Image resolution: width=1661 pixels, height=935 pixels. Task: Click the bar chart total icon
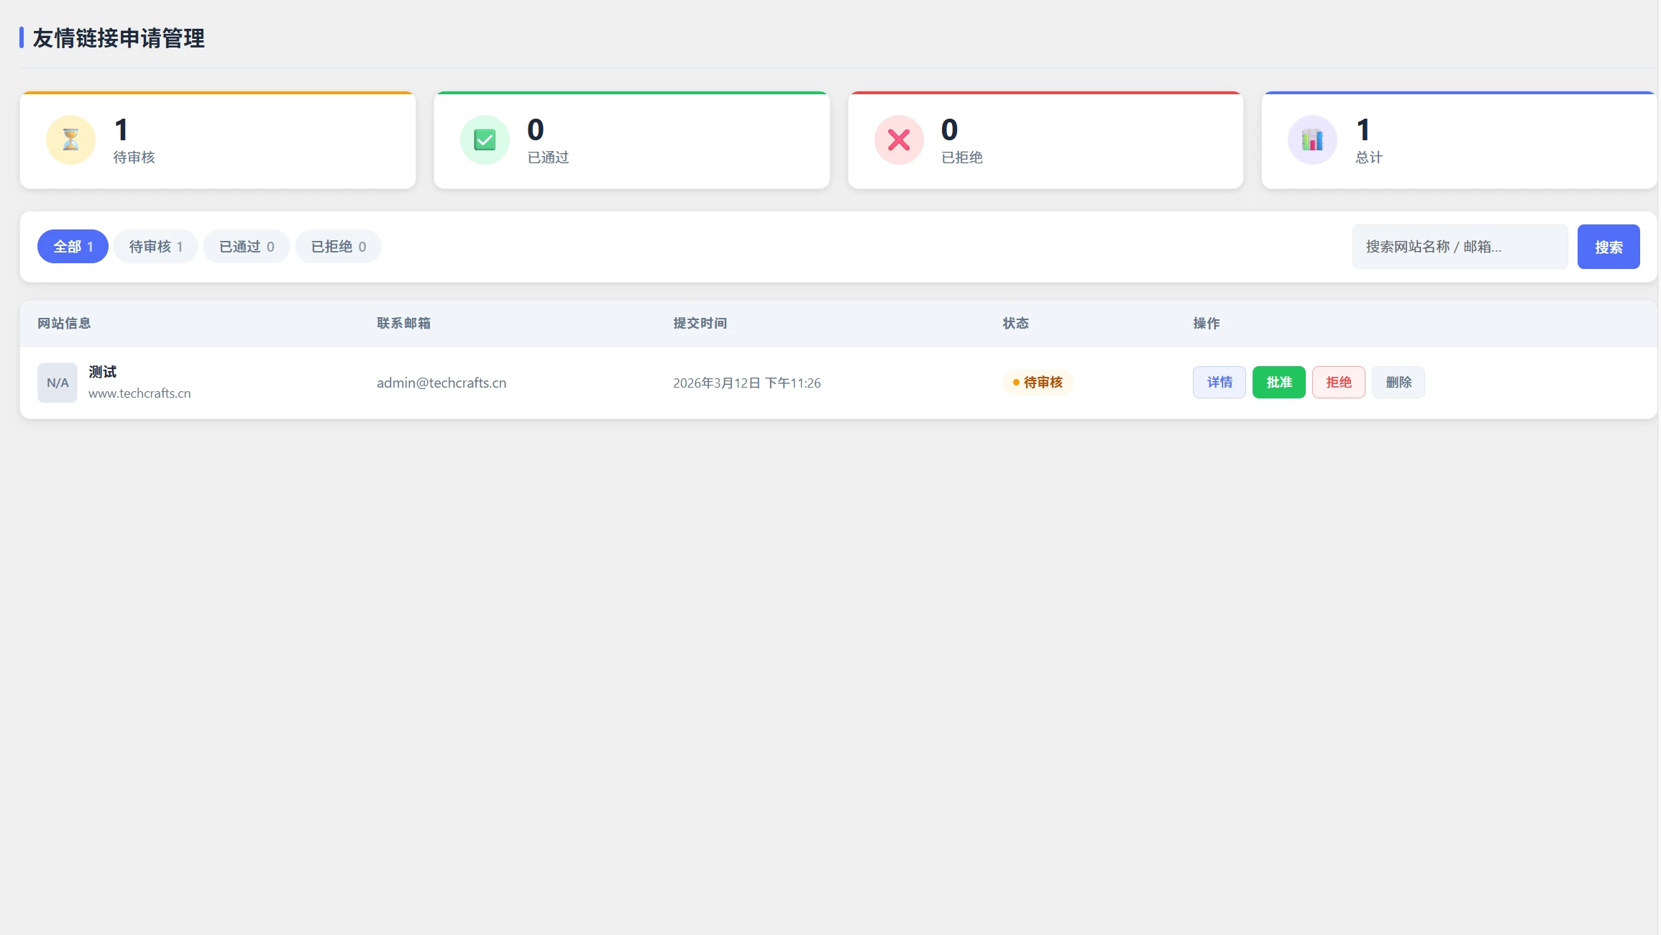coord(1312,140)
